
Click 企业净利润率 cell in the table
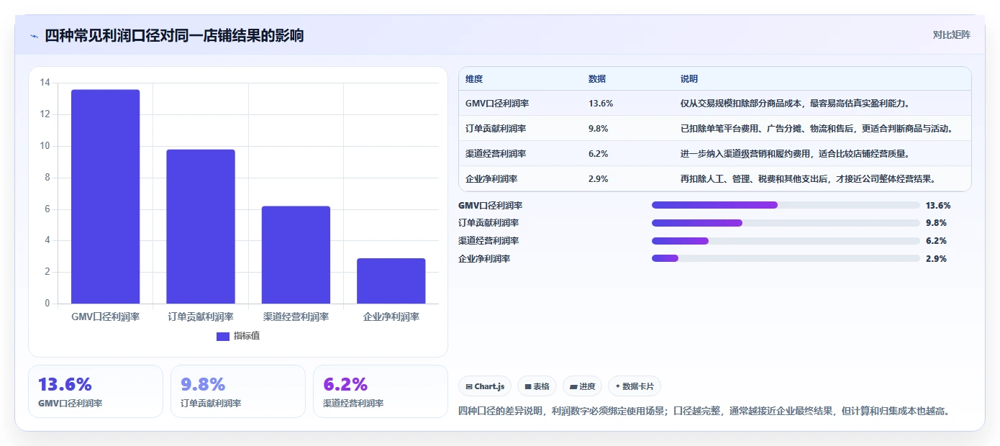click(x=491, y=179)
